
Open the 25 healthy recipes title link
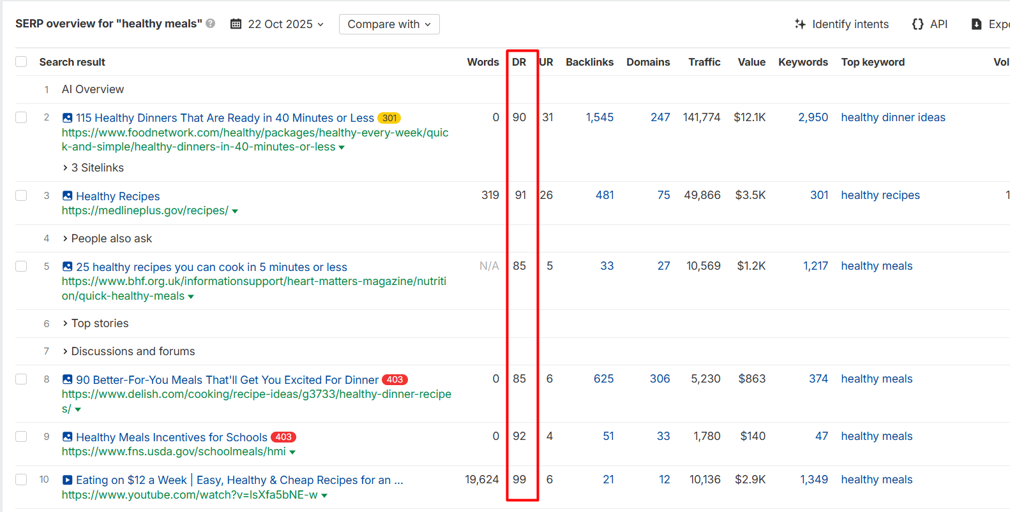211,267
